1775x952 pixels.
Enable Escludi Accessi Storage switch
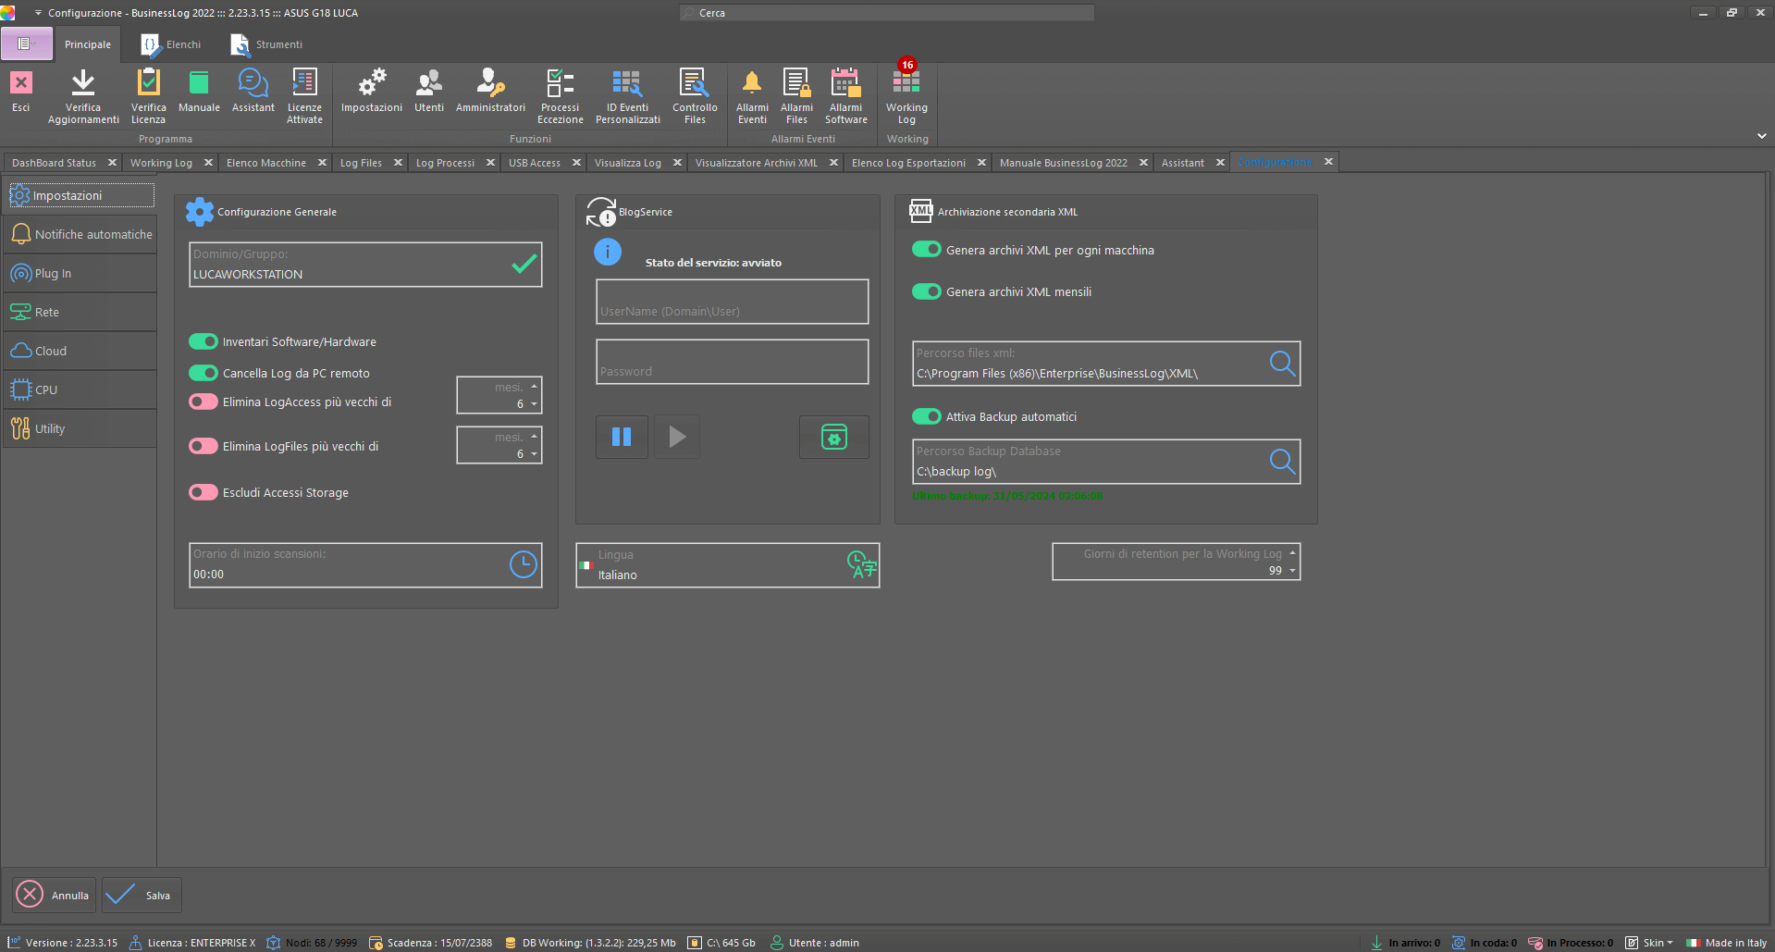tap(203, 492)
